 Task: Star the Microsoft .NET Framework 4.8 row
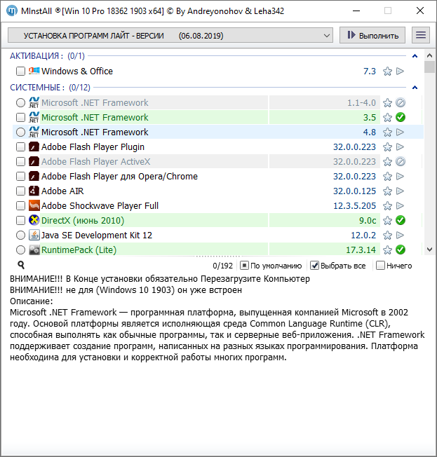(x=387, y=132)
